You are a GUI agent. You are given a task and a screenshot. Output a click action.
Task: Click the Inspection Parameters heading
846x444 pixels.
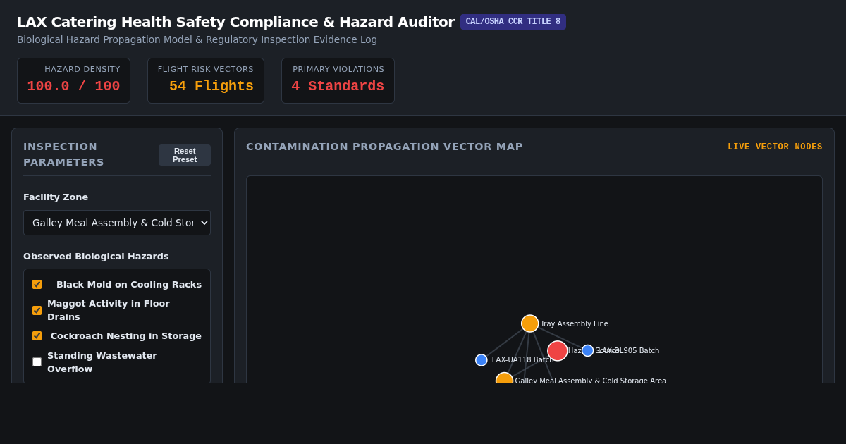63,154
